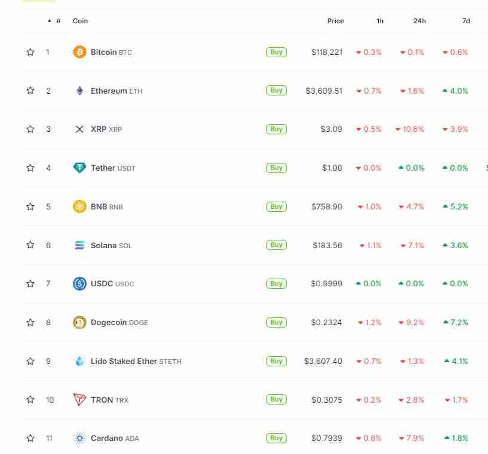Favorite Cardano using its star
The image size is (488, 454).
pyautogui.click(x=30, y=438)
